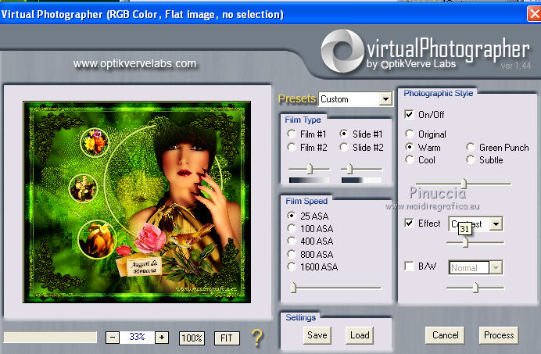Select 100 ASA film speed
Image resolution: width=541 pixels, height=354 pixels.
click(x=292, y=228)
